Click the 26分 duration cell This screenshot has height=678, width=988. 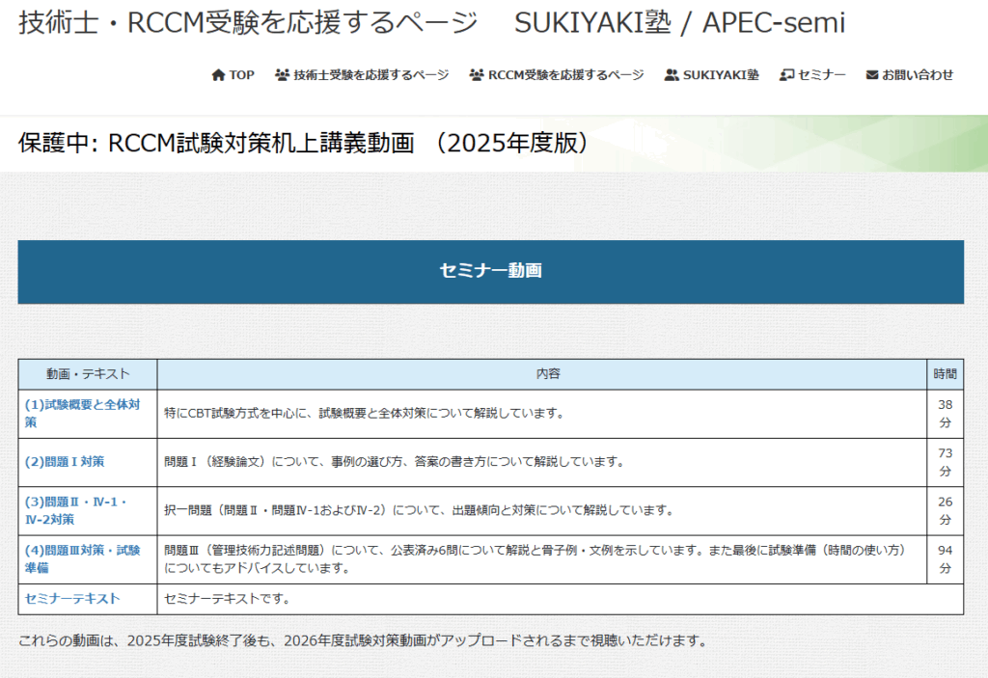946,511
